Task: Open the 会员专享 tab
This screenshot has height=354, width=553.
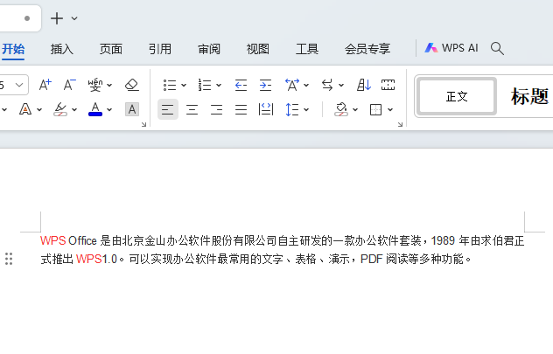Action: (x=367, y=49)
